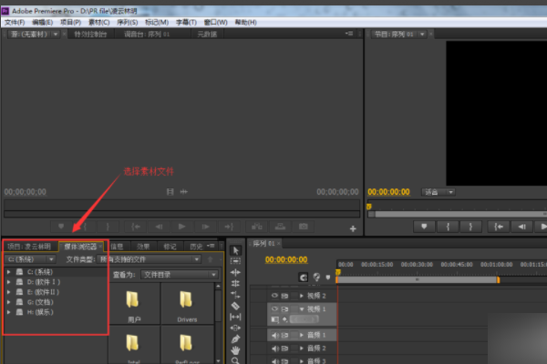547x364 pixels.
Task: Toggle sync lock on 视频 1 track
Action: 285,309
